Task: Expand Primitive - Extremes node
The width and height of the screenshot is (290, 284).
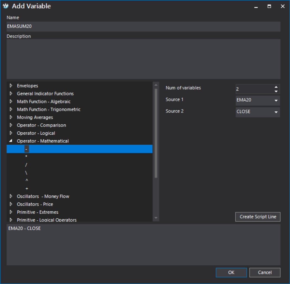Action: coord(11,212)
